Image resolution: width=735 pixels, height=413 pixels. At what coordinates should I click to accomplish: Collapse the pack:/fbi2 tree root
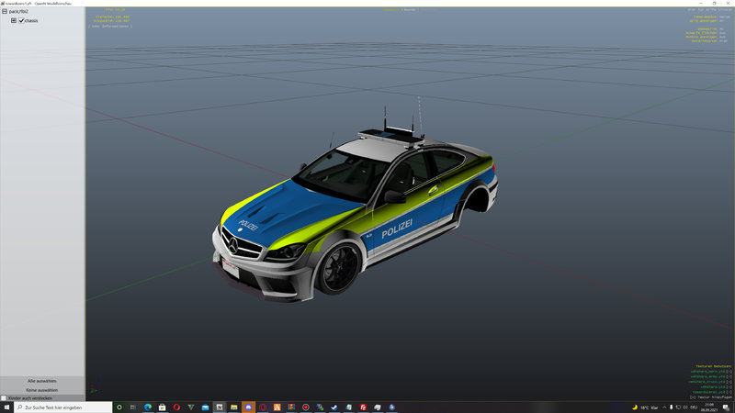5,11
